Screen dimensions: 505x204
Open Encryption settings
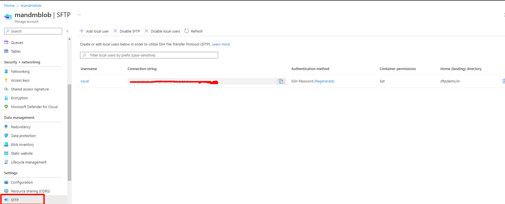click(19, 98)
